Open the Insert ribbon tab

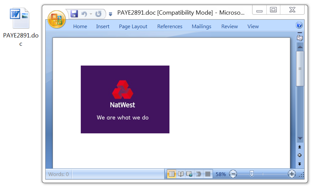coord(103,26)
